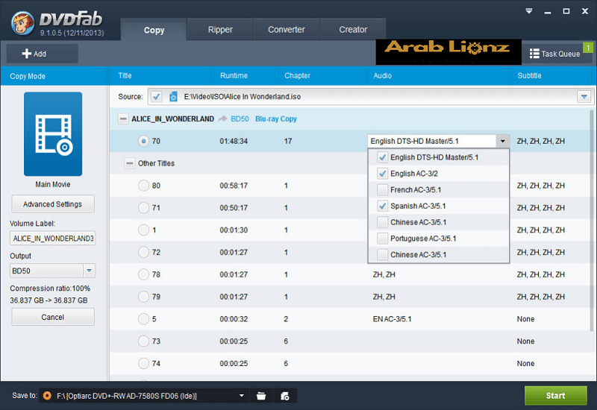Click the BD50 output link
Screen dimensions: 597x410
tap(240, 119)
